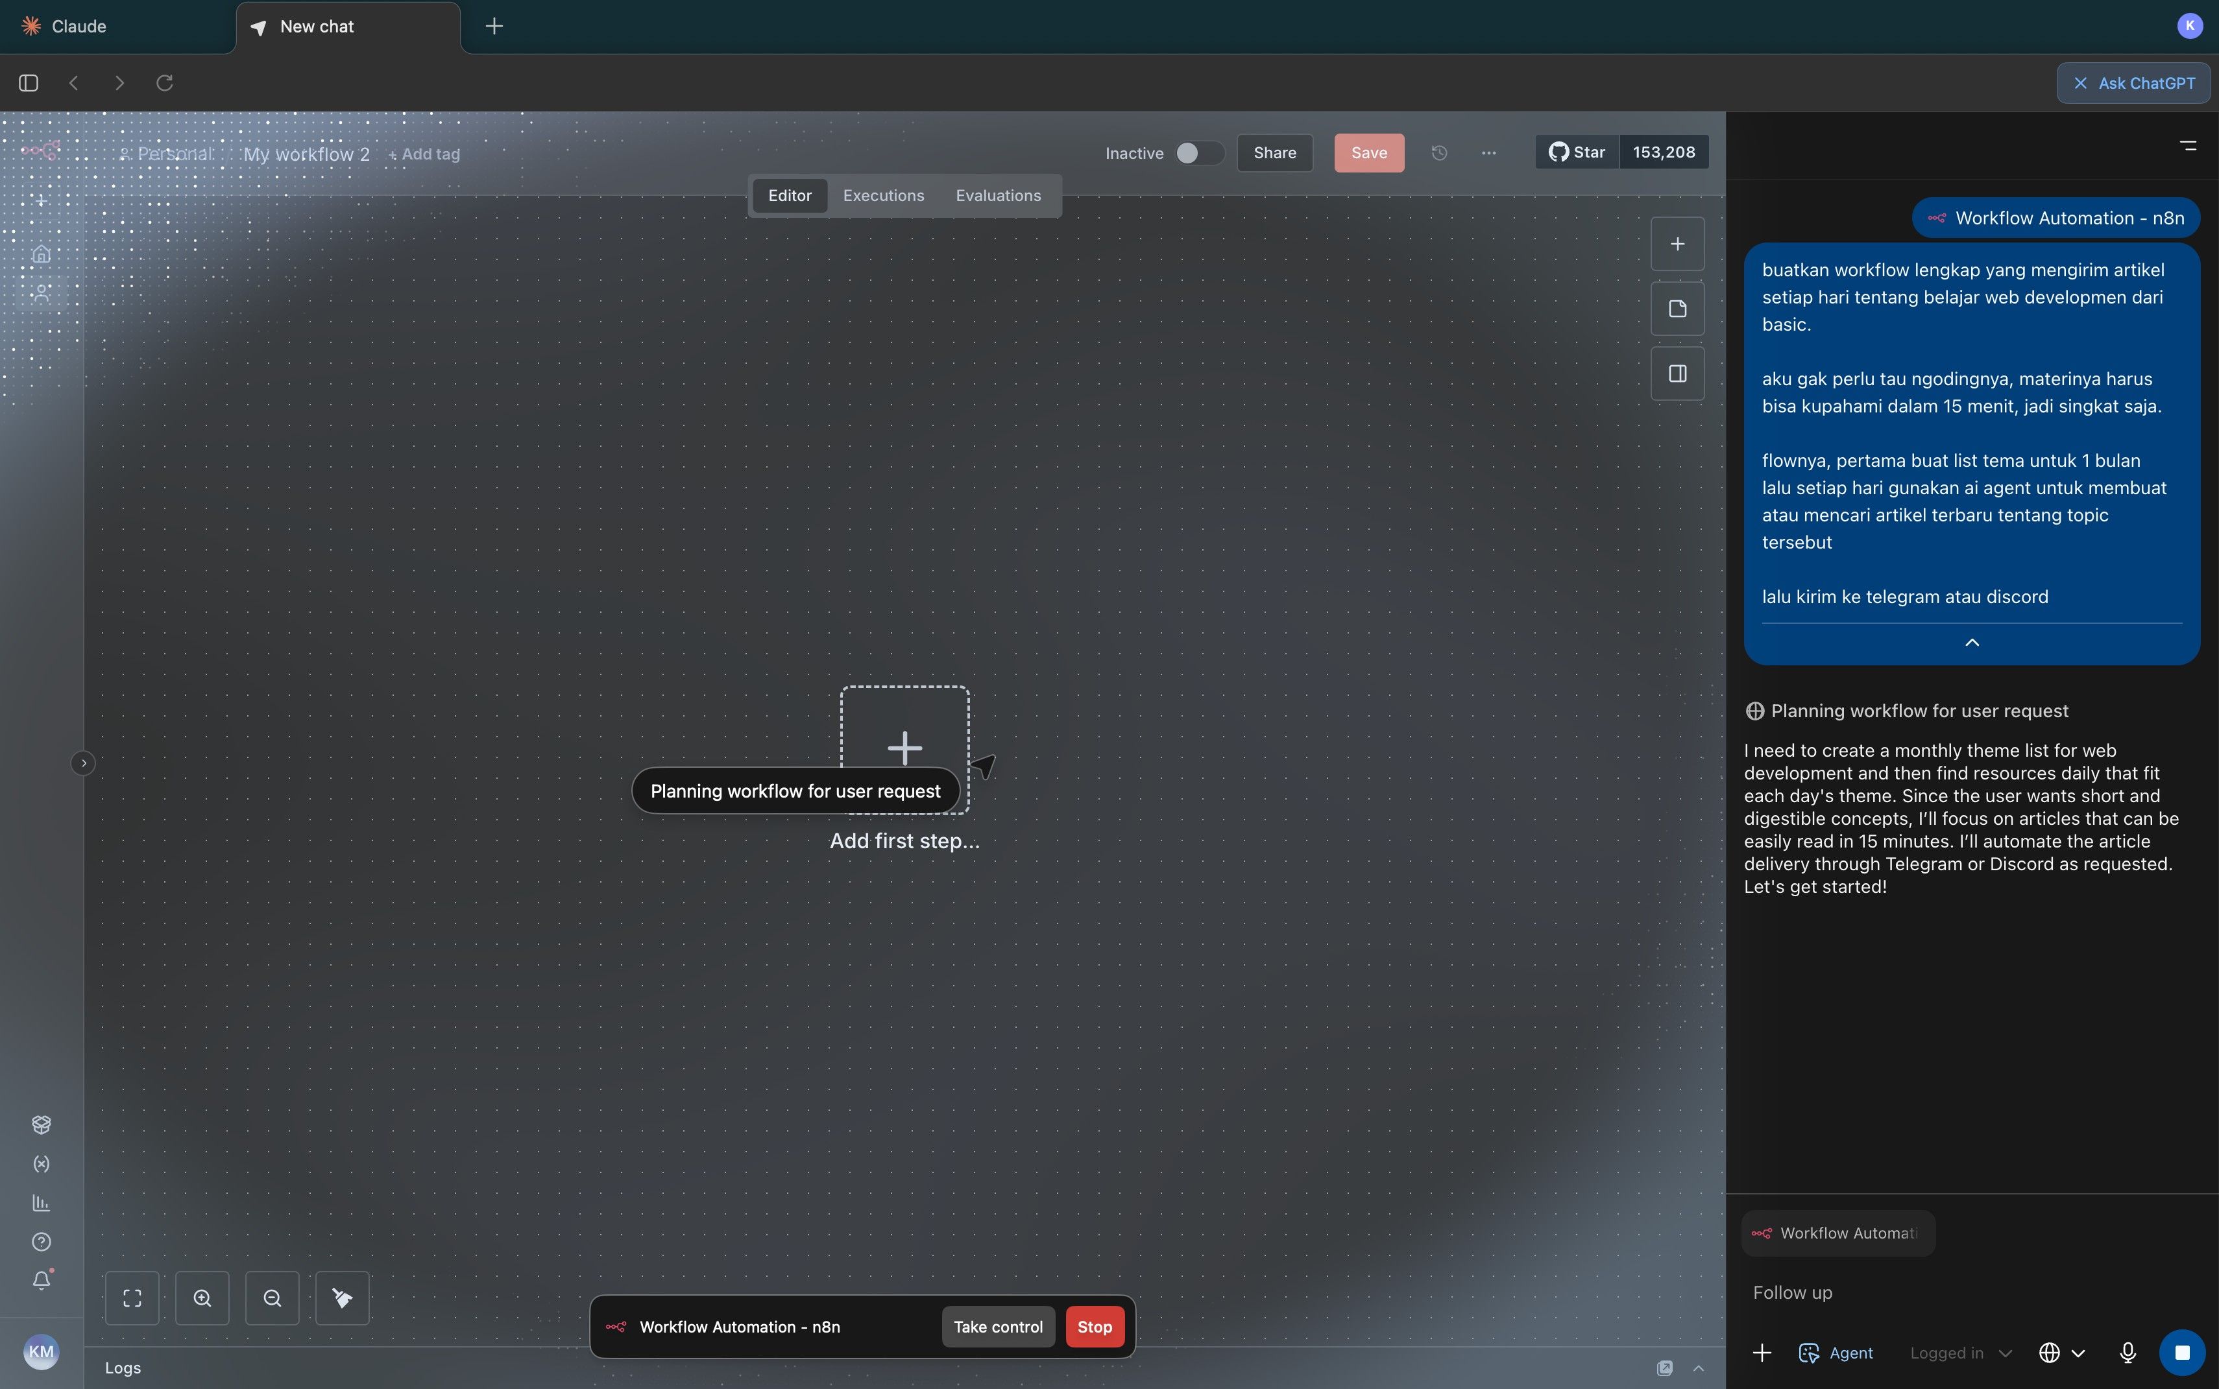The width and height of the screenshot is (2219, 1389).
Task: Toggle the browser sidebar panel icon
Action: tap(29, 83)
